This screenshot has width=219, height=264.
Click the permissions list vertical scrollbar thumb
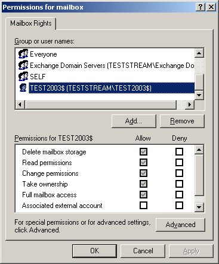199,175
